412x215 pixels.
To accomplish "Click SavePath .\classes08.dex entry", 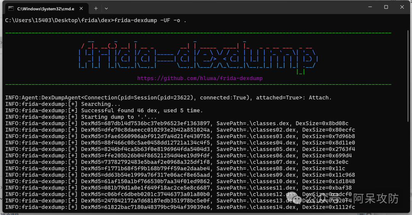I will 256,168.
